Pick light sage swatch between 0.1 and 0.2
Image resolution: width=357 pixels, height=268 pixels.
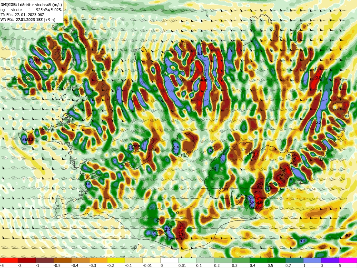(205, 260)
